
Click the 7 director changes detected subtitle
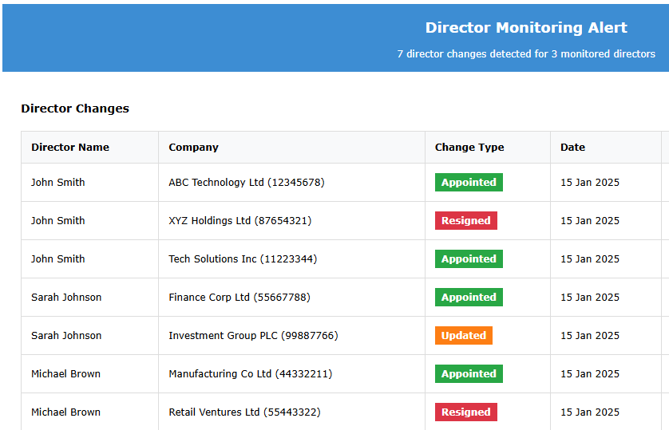point(525,54)
